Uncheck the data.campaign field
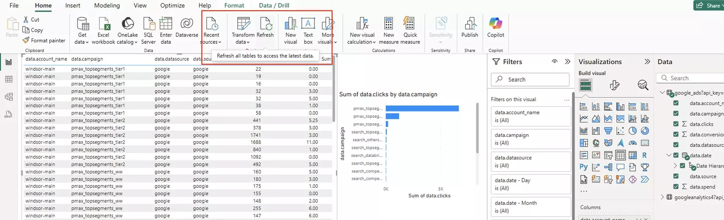724x220 pixels. coord(676,113)
